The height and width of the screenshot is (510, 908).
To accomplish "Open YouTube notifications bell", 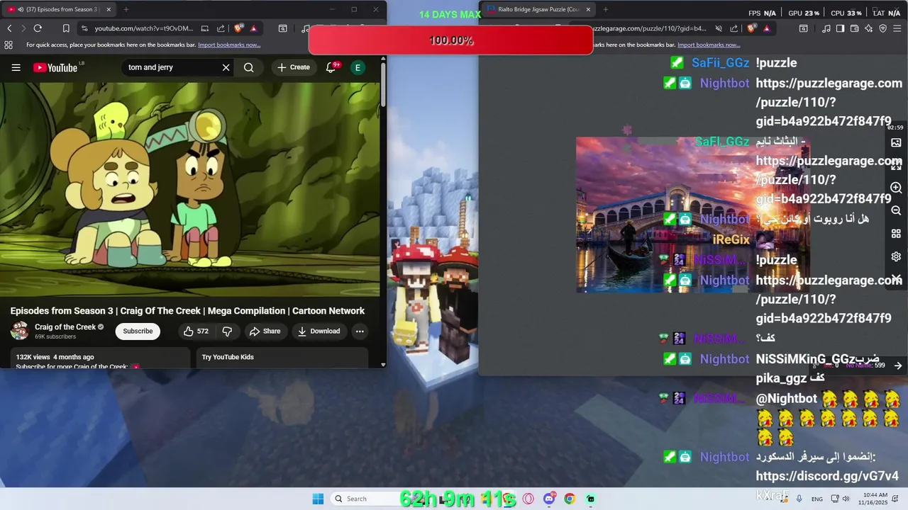I will (x=331, y=67).
